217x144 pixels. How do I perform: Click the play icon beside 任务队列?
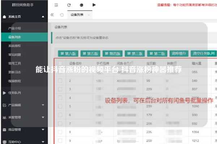[4, 93]
